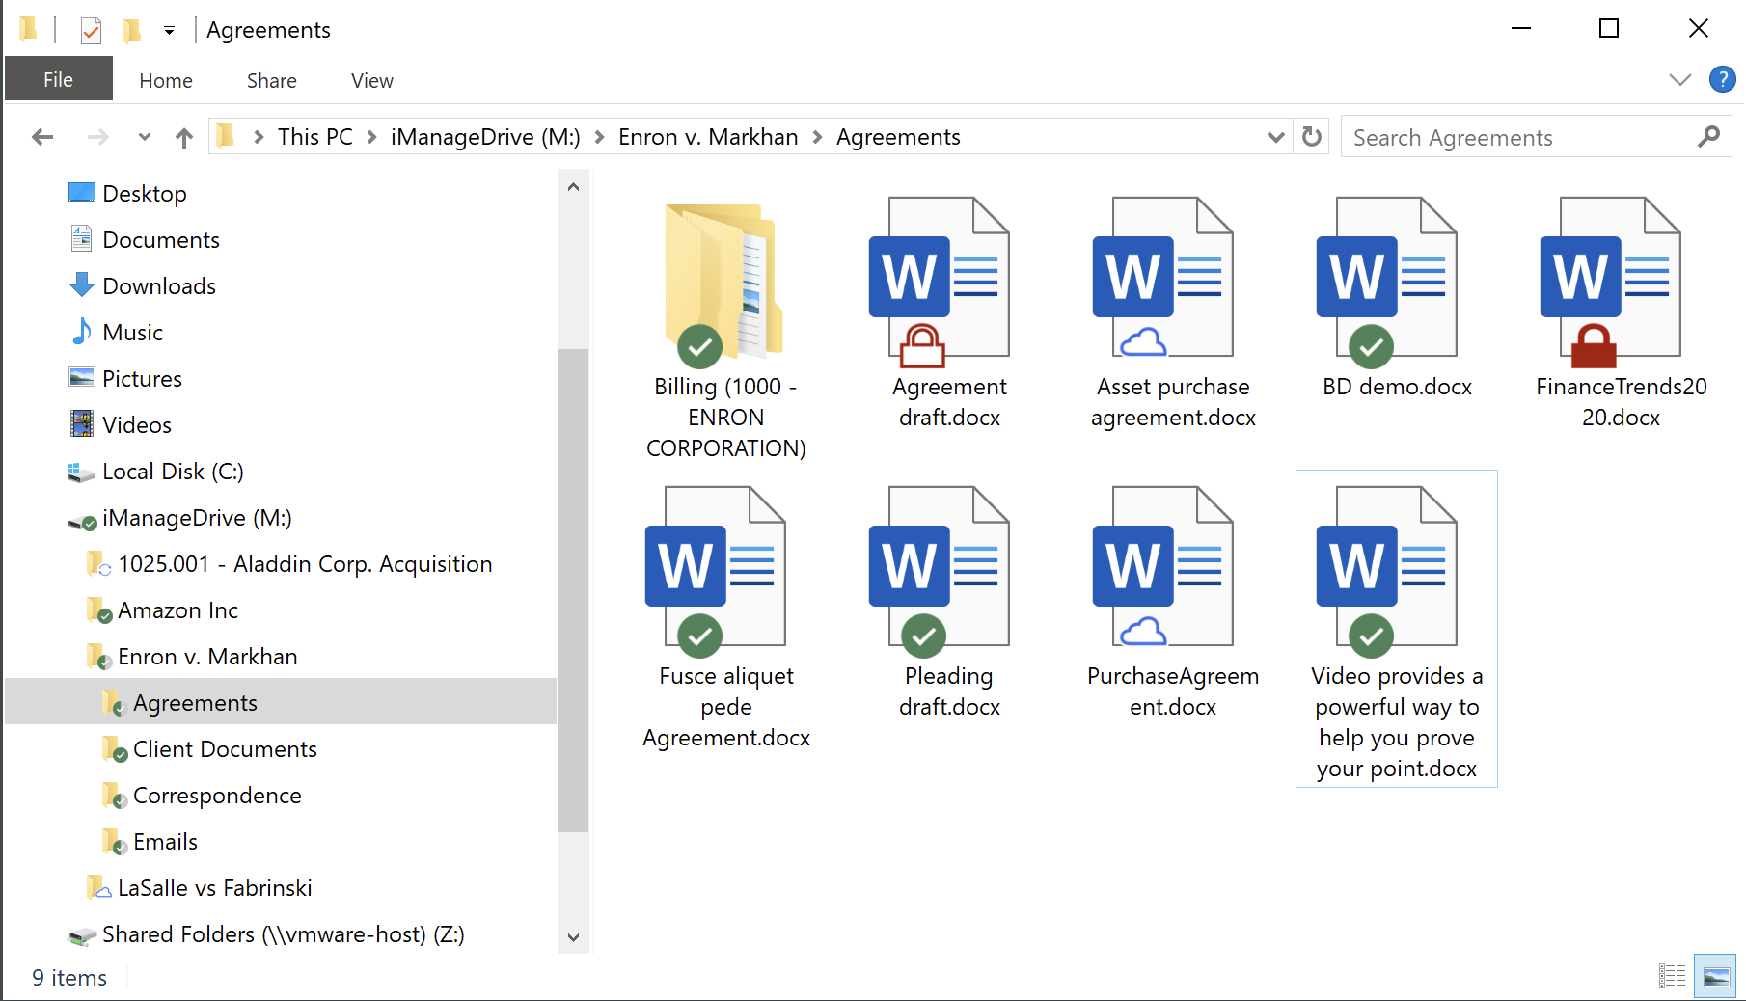The image size is (1746, 1001).
Task: Select Pleading draft.docx Word icon
Action: [x=939, y=571]
